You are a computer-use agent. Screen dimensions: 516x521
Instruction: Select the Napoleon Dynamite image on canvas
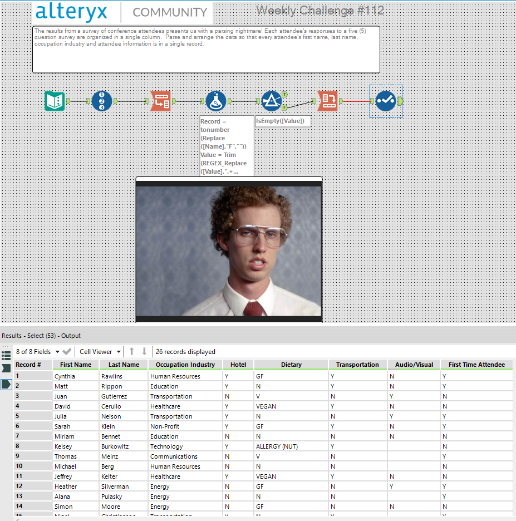(x=229, y=250)
